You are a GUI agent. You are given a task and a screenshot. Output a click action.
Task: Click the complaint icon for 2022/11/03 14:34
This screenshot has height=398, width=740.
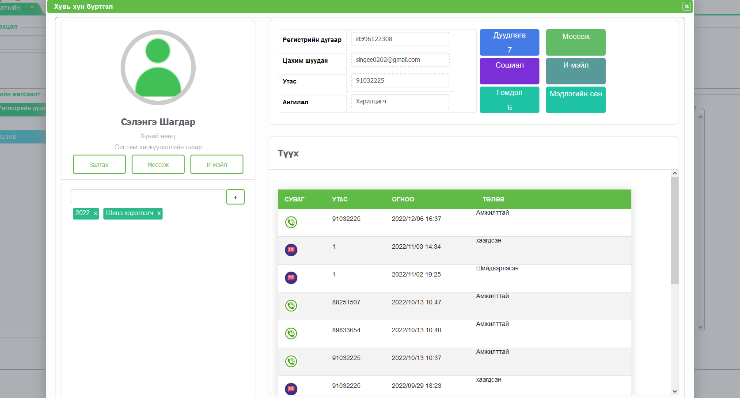pos(291,250)
